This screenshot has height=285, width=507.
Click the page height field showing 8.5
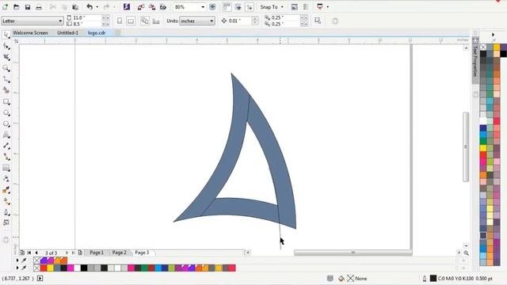click(86, 24)
